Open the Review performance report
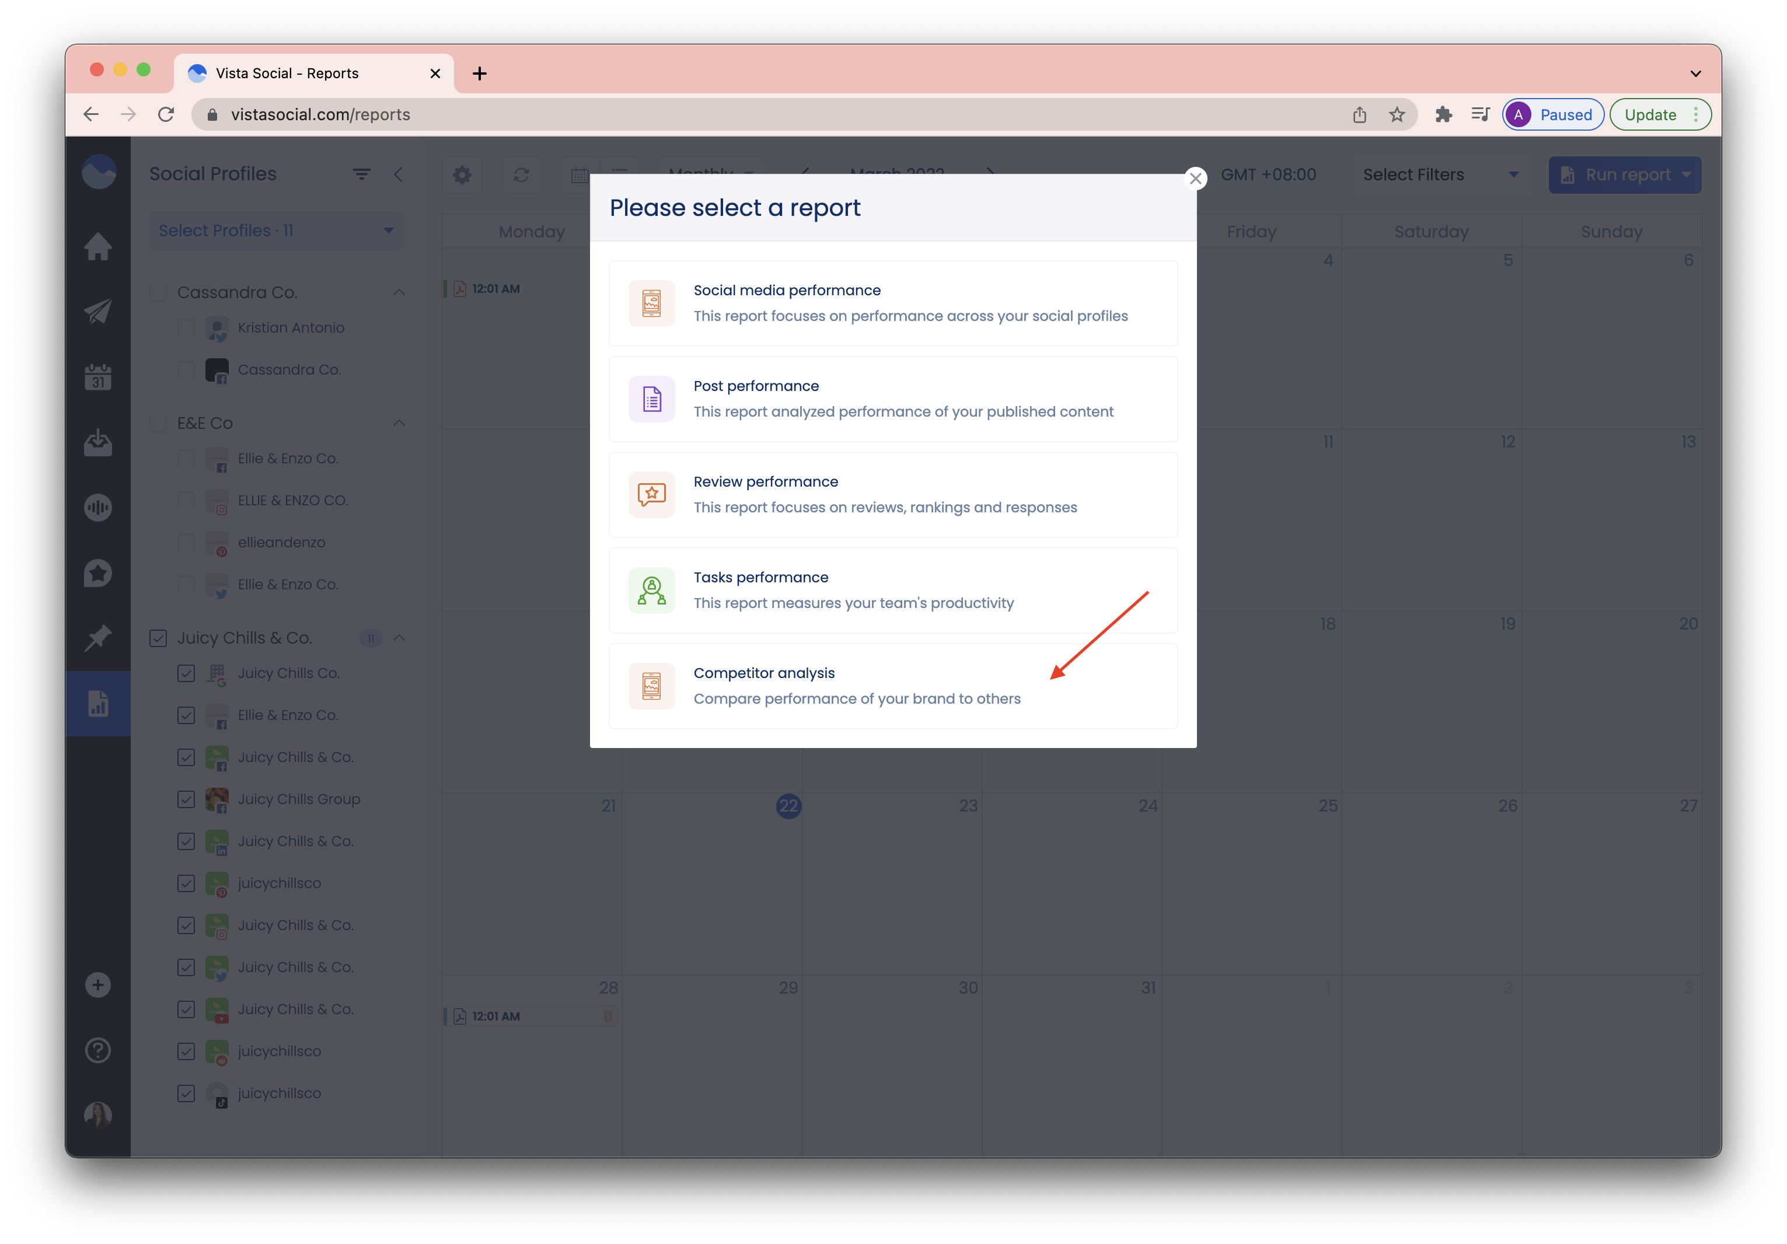 893,495
